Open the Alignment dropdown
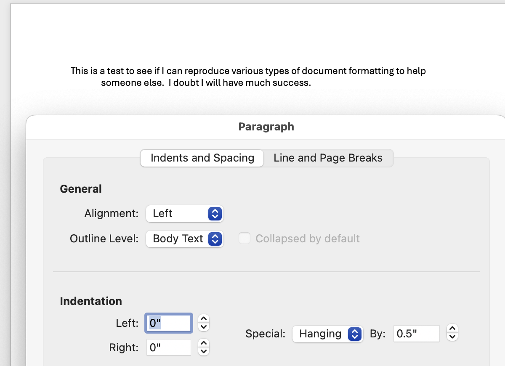Viewport: 505px width, 366px height. (184, 214)
